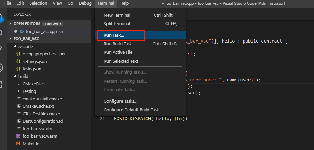Image resolution: width=314 pixels, height=150 pixels.
Task: Open the Explorer activity bar icon
Action: pos(1,16)
